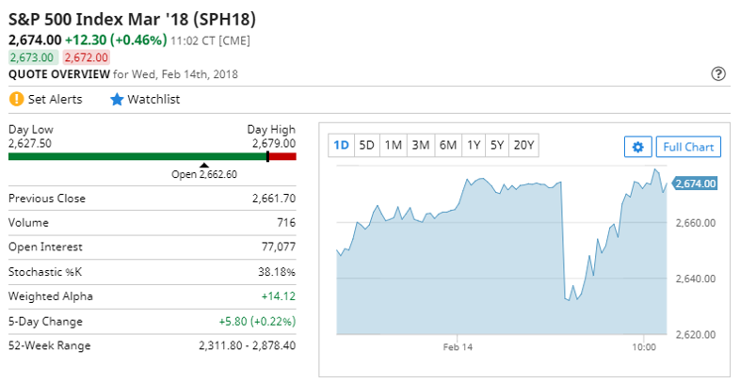Screen dimensions: 740x383
Task: Click the orange Set Alerts exclamation icon
Action: click(16, 99)
